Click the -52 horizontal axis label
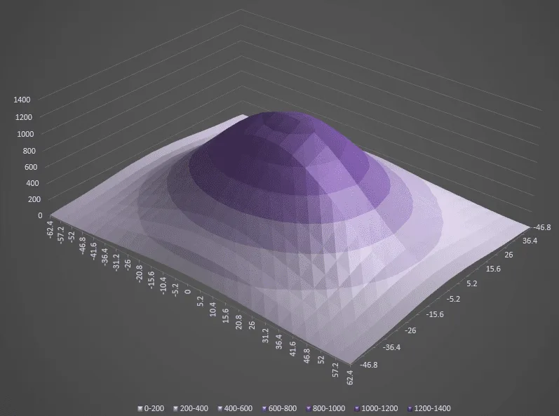The width and height of the screenshot is (559, 416). click(72, 236)
